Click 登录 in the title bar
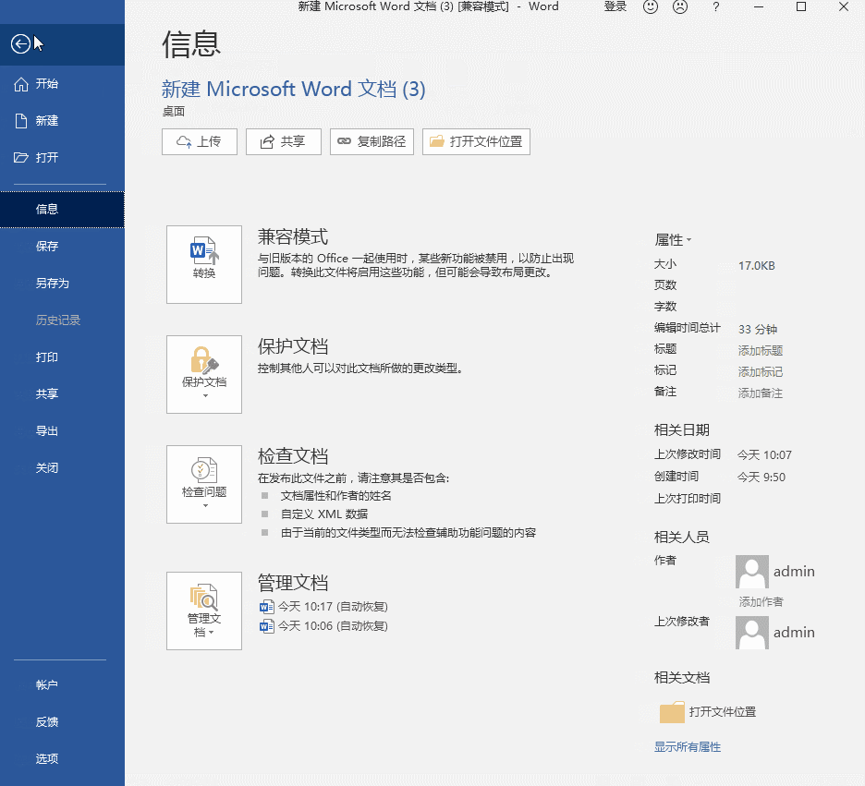 (615, 6)
